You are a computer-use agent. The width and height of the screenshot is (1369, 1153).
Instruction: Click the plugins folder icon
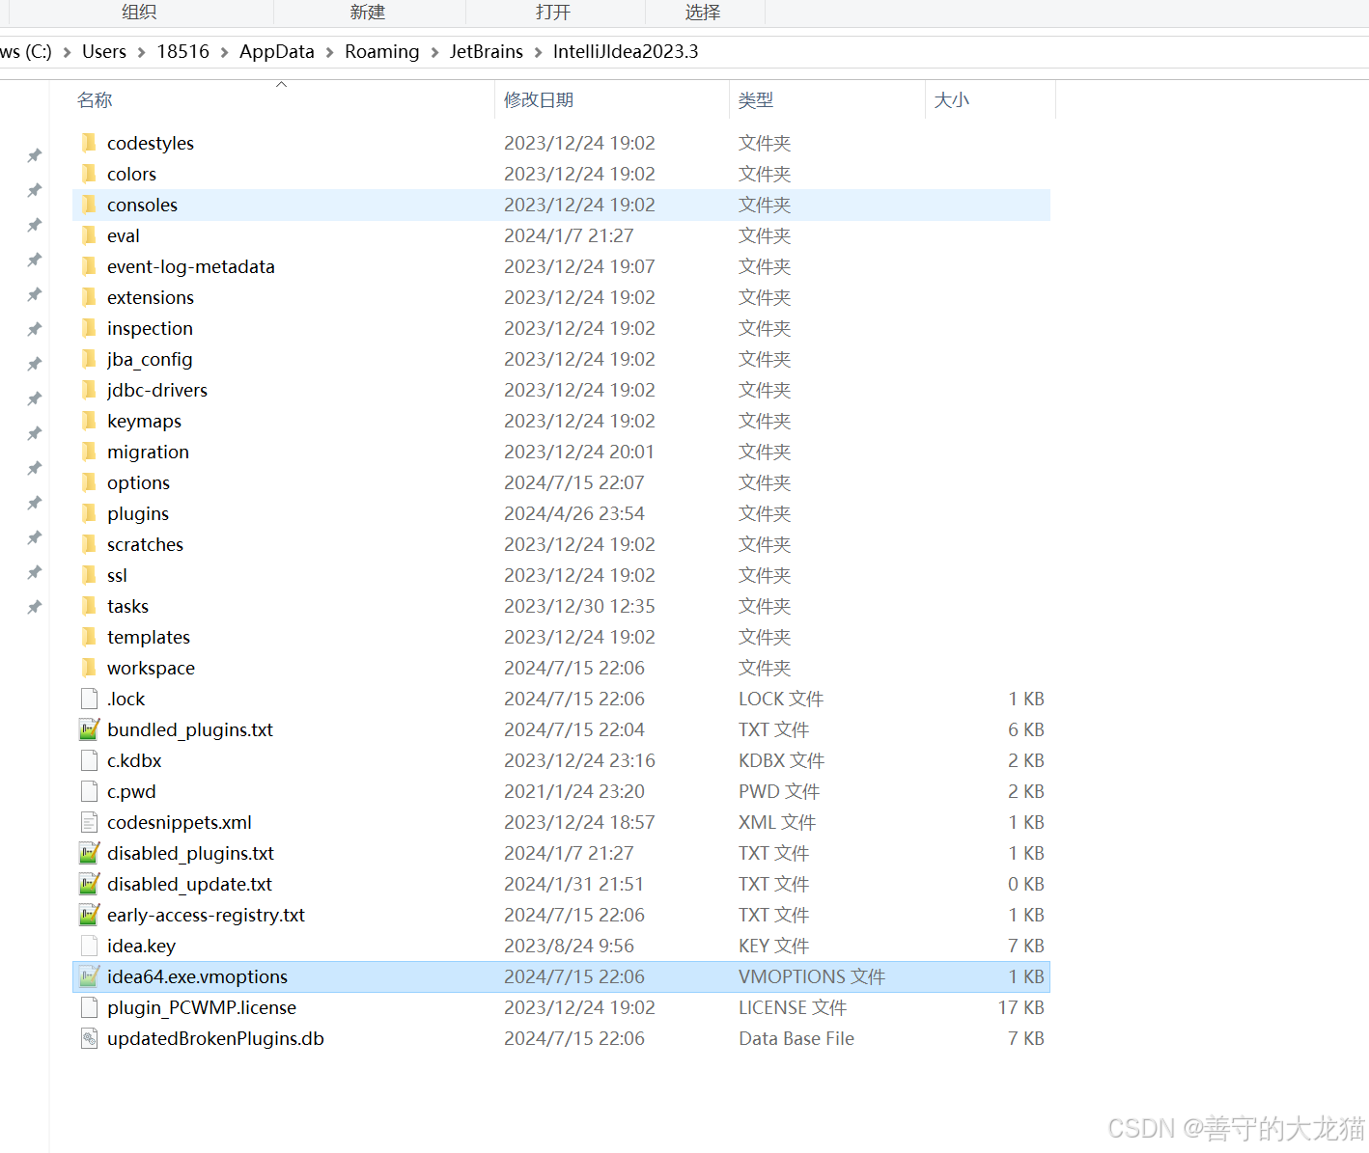click(x=89, y=513)
